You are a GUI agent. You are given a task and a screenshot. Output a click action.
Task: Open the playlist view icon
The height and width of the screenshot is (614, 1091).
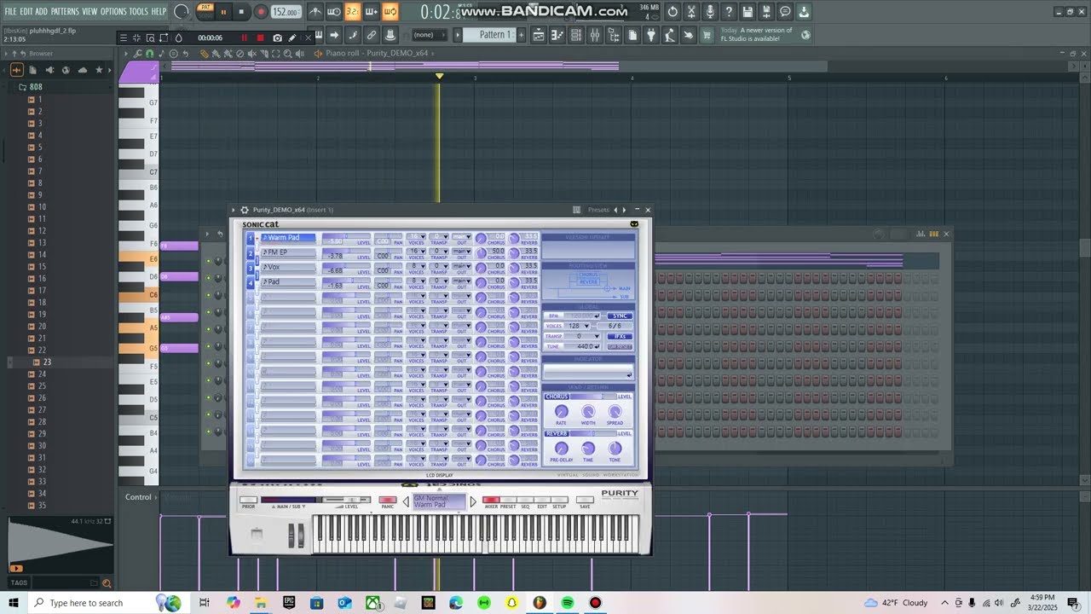pos(539,35)
